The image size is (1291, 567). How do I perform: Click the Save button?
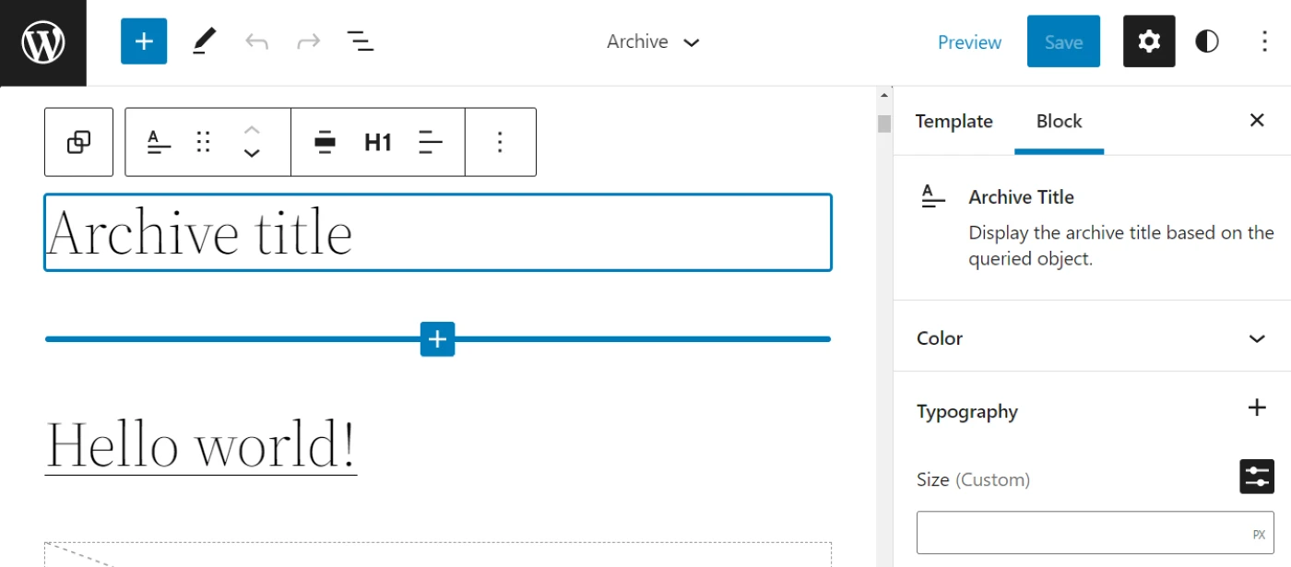click(1063, 41)
